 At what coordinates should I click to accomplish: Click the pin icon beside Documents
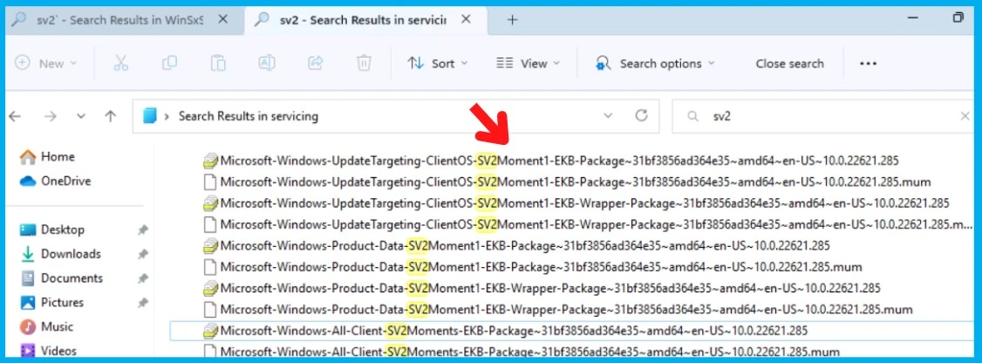point(142,278)
